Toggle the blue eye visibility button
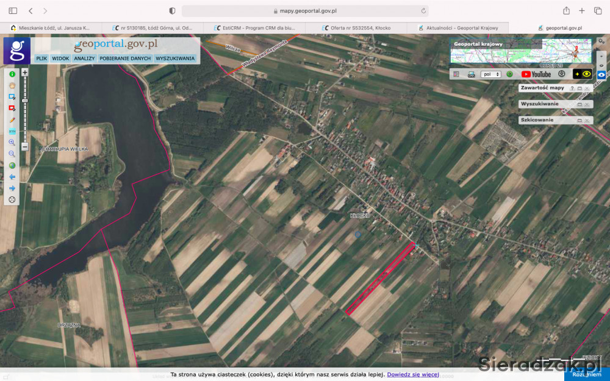 tap(601, 74)
